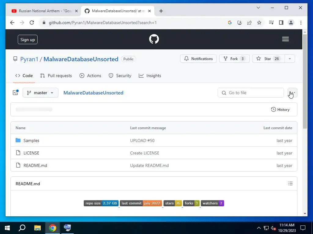
Task: Open the master branch dropdown
Action: click(41, 93)
